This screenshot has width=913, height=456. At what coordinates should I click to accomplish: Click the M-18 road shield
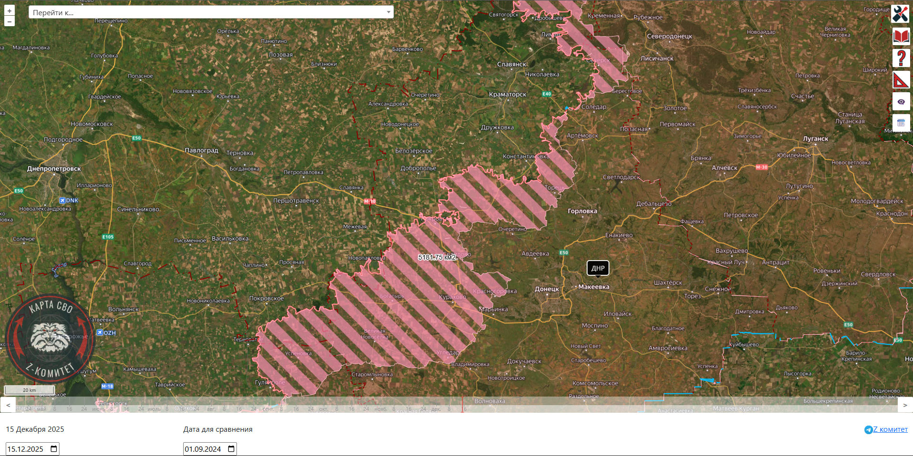108,386
